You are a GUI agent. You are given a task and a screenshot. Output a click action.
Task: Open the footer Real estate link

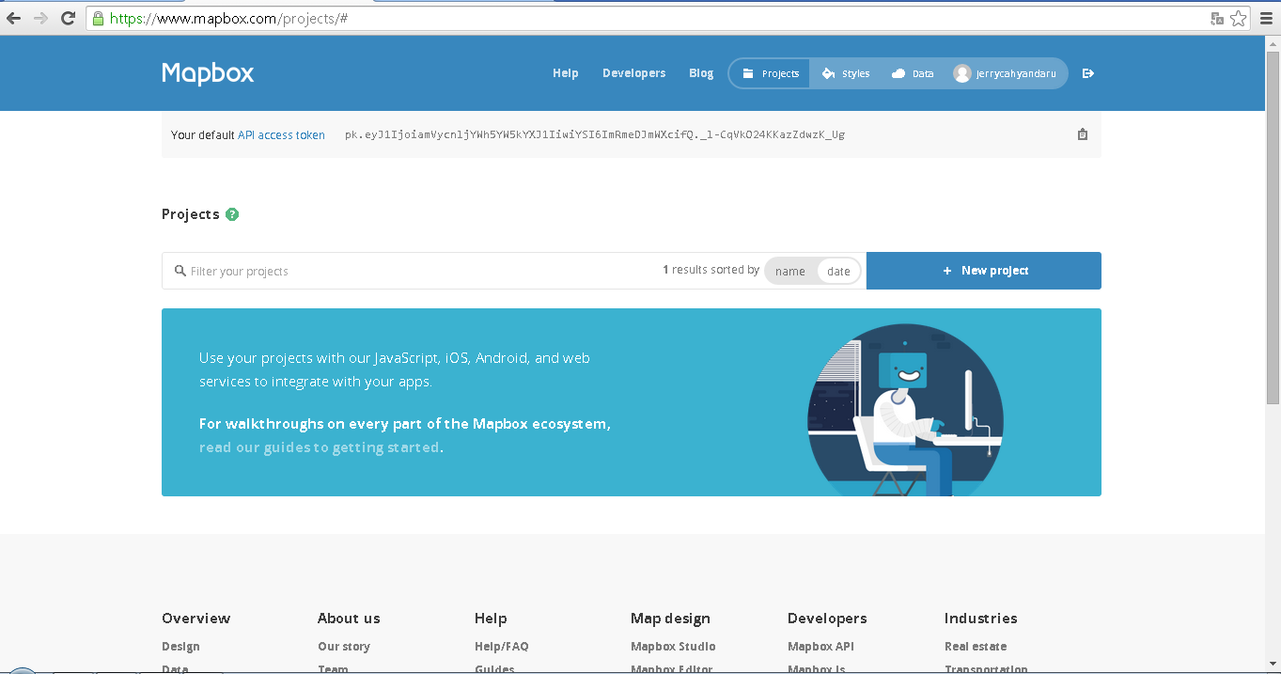[976, 647]
